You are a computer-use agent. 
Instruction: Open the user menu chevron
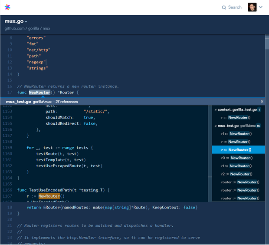pyautogui.click(x=261, y=7)
